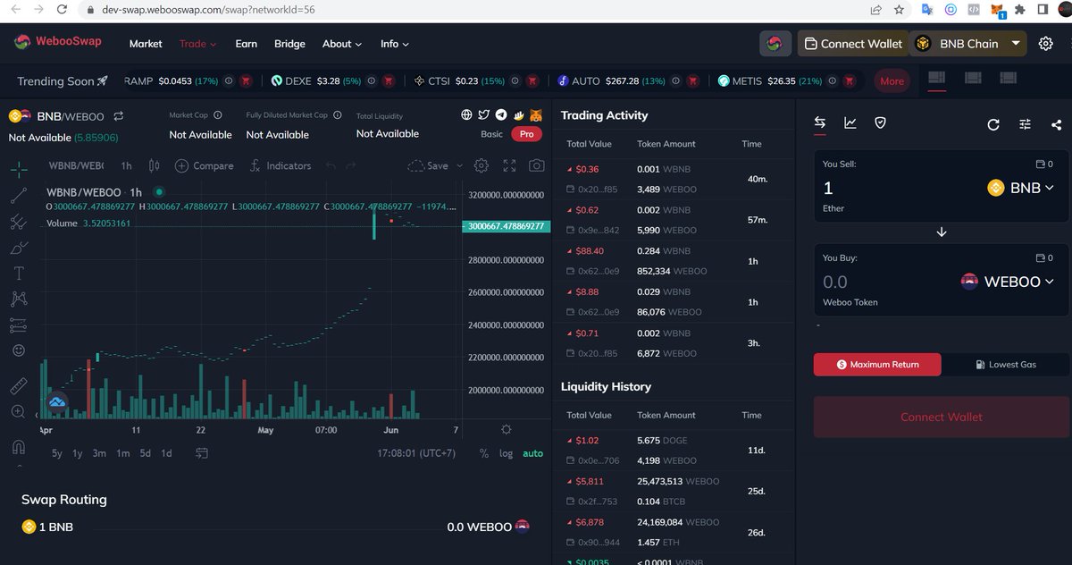Viewport: 1072px width, 565px height.
Task: Open the emoji icons tool
Action: coord(19,351)
